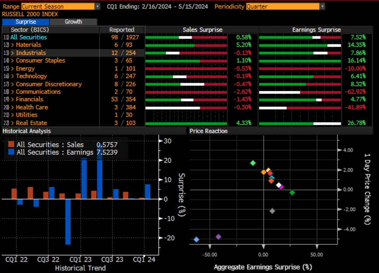Sort by Sales Surprise column header
This screenshot has height=273, width=379.
pos(202,30)
